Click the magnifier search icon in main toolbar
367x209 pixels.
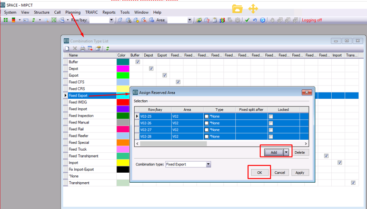click(x=46, y=20)
